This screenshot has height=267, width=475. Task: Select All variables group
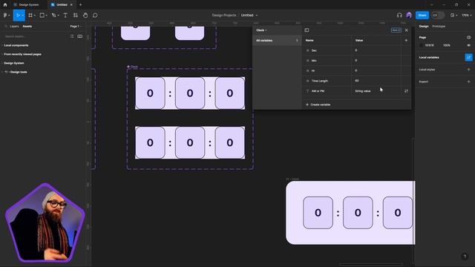coord(277,40)
